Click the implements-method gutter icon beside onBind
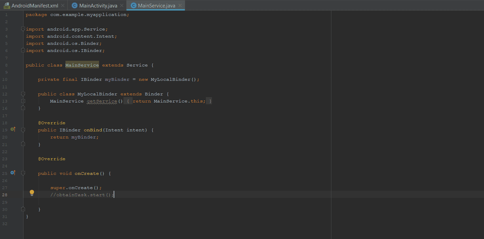Screen dimensions: 484x239 click(13, 129)
